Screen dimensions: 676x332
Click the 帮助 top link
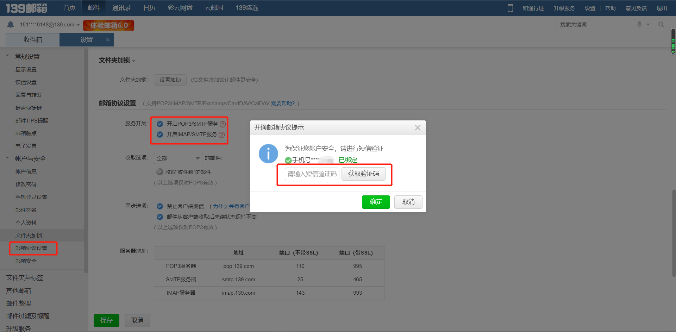[611, 8]
